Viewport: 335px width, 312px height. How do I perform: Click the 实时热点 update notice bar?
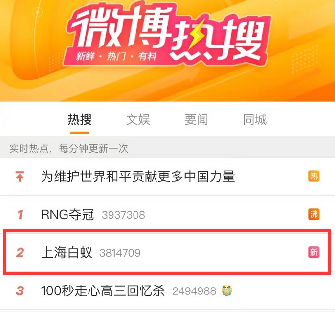pos(167,148)
